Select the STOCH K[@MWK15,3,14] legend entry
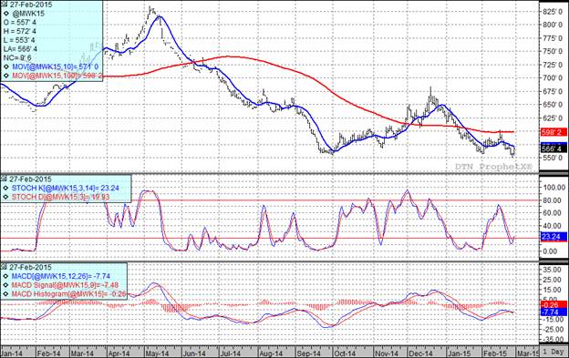This screenshot has width=569, height=358. pyautogui.click(x=66, y=188)
